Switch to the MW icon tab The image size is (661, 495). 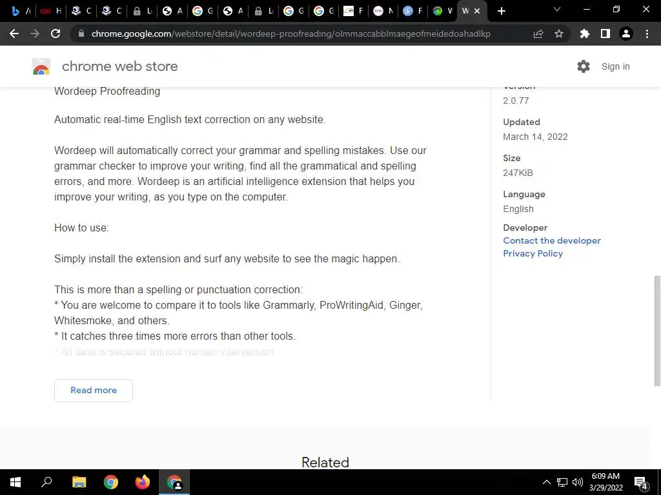tap(383, 12)
